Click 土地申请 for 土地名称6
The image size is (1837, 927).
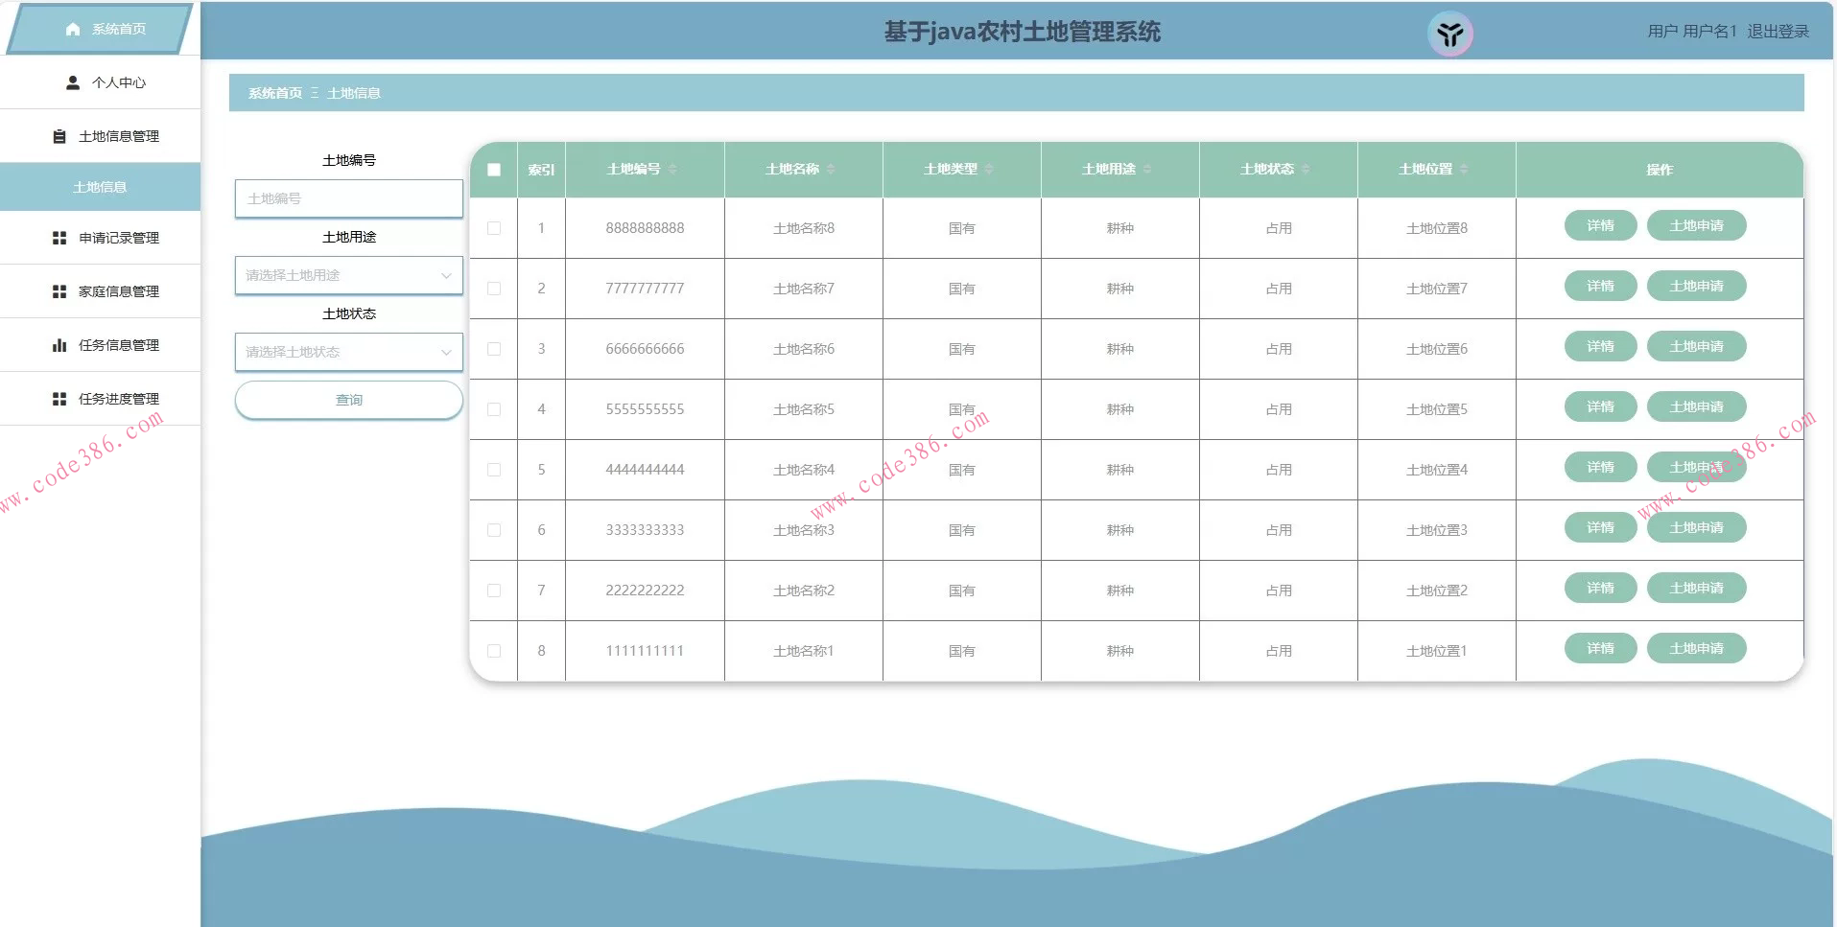point(1696,347)
